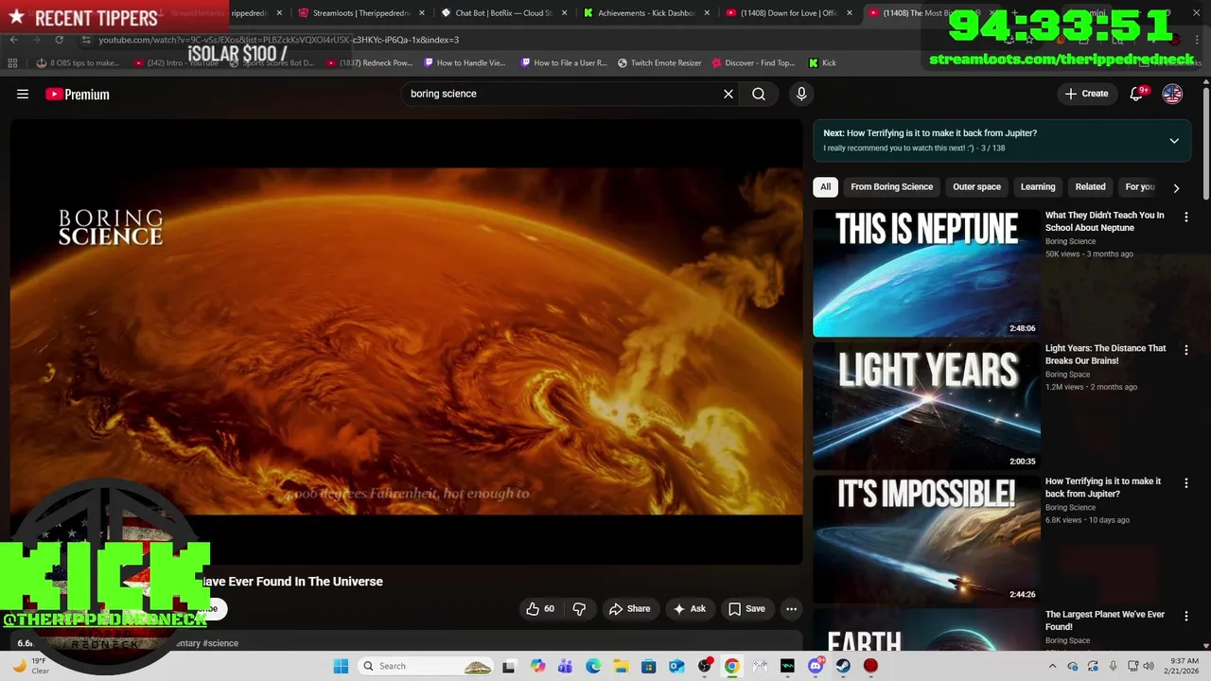The height and width of the screenshot is (681, 1211).
Task: Open the YouTube hamburger guide menu
Action: coord(23,94)
